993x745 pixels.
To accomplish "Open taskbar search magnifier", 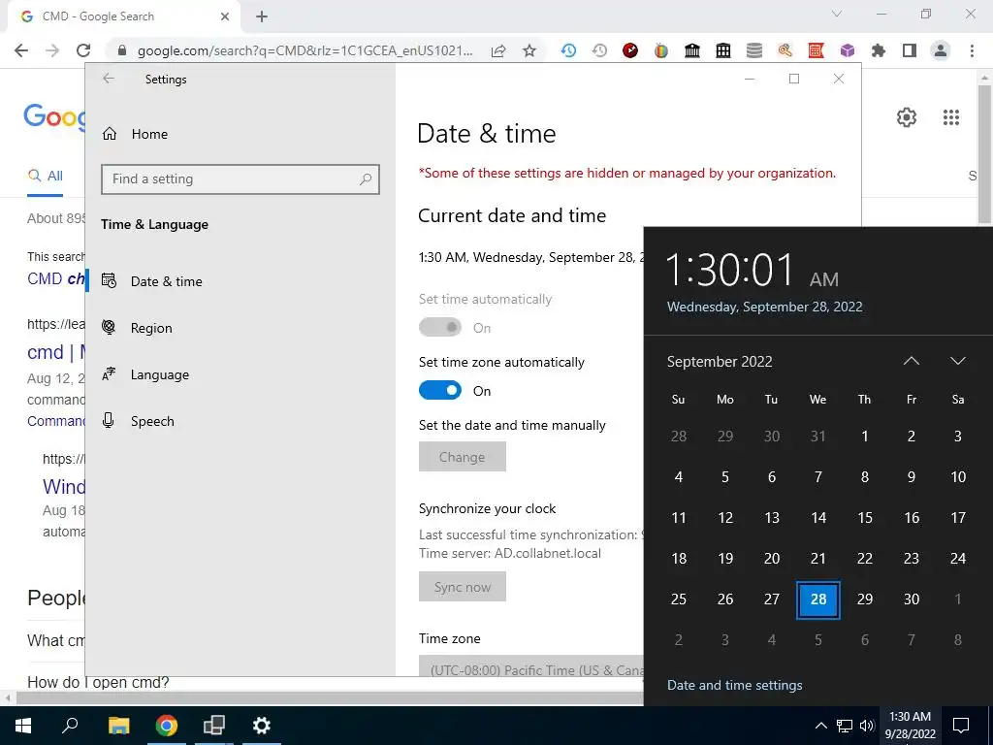I will coord(70,726).
